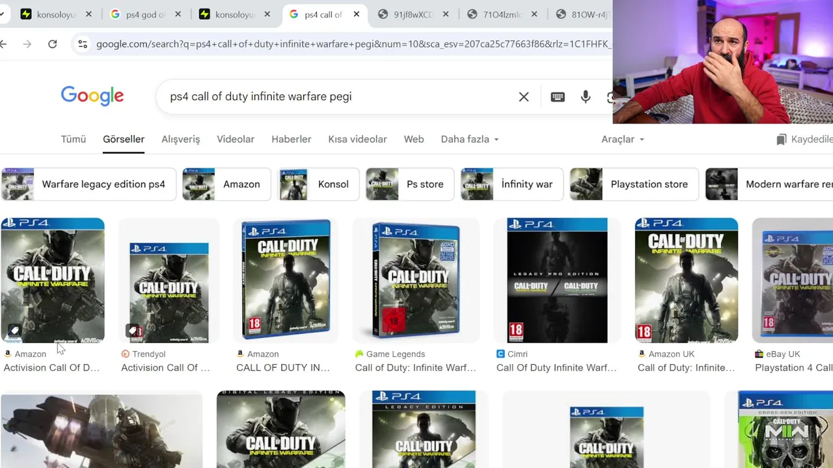Select the Playstation store filter chip
Screen dimensions: 833x468
coord(634,184)
